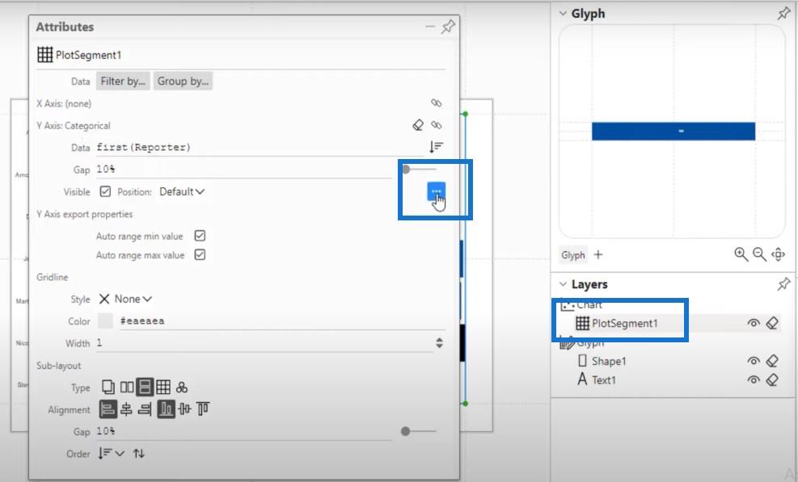This screenshot has height=482, width=798.
Task: Open the sub-layout Order dropdown
Action: click(111, 453)
